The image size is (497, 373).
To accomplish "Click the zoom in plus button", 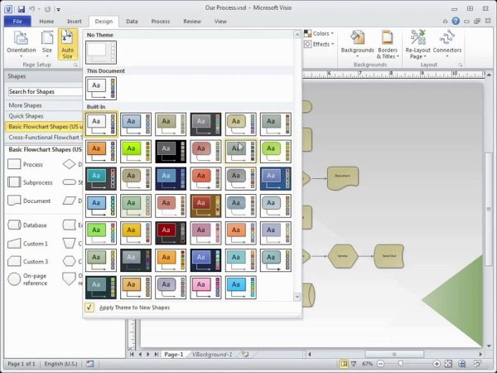I will (437, 364).
